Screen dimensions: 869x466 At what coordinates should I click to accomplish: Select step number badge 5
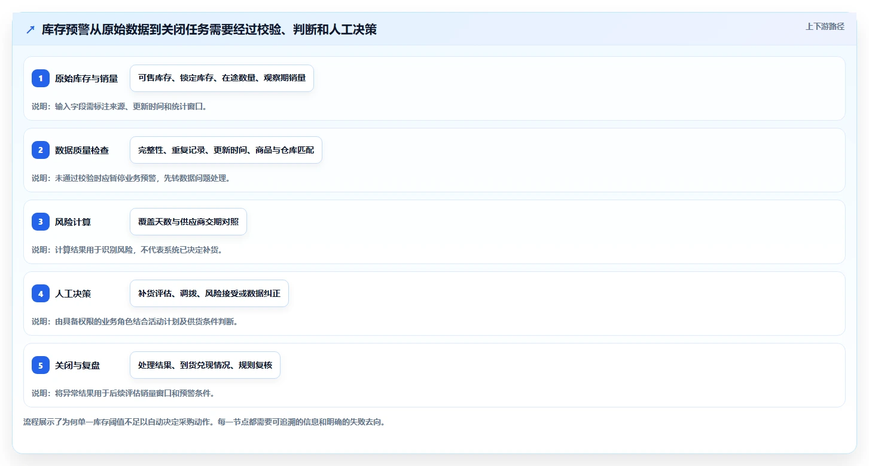(x=41, y=365)
